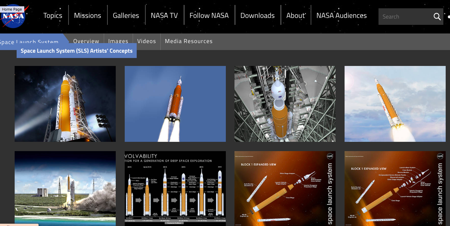Open SLS ascending in blue sky image

point(175,104)
